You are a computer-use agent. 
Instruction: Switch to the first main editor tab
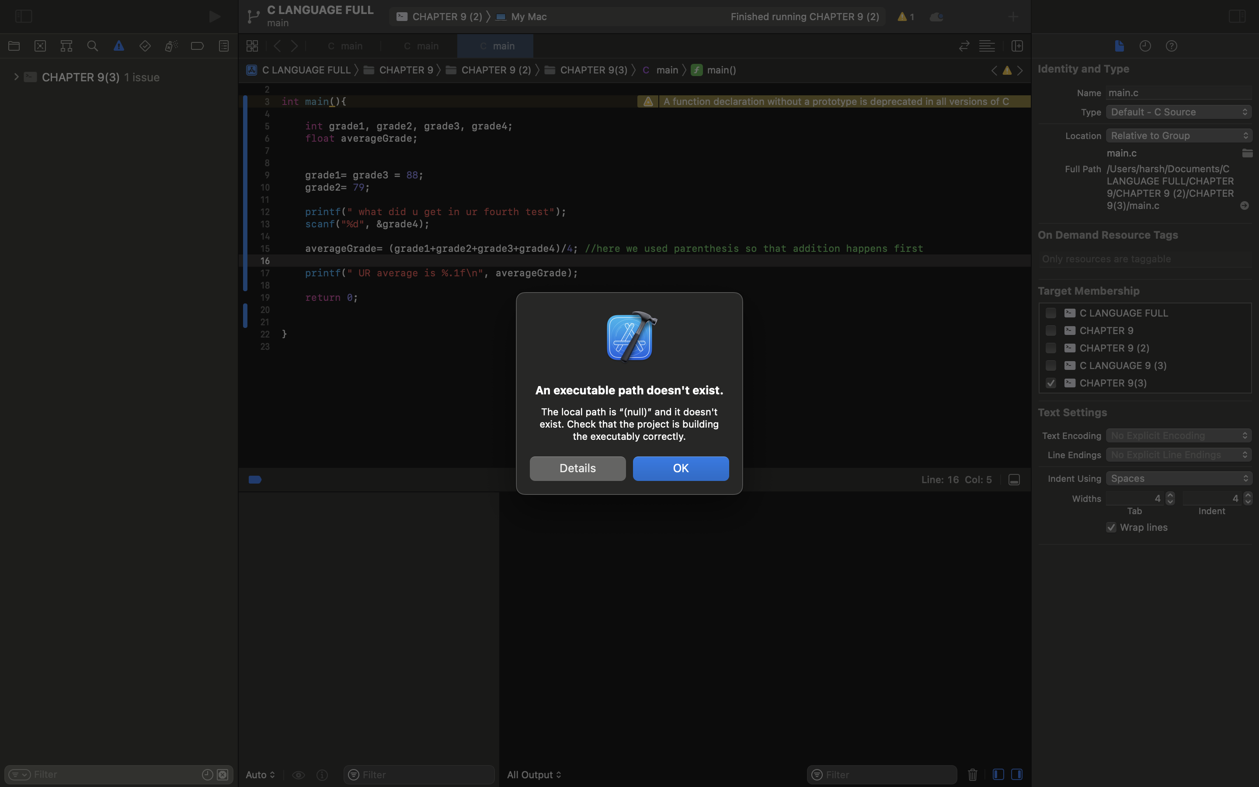pyautogui.click(x=345, y=46)
